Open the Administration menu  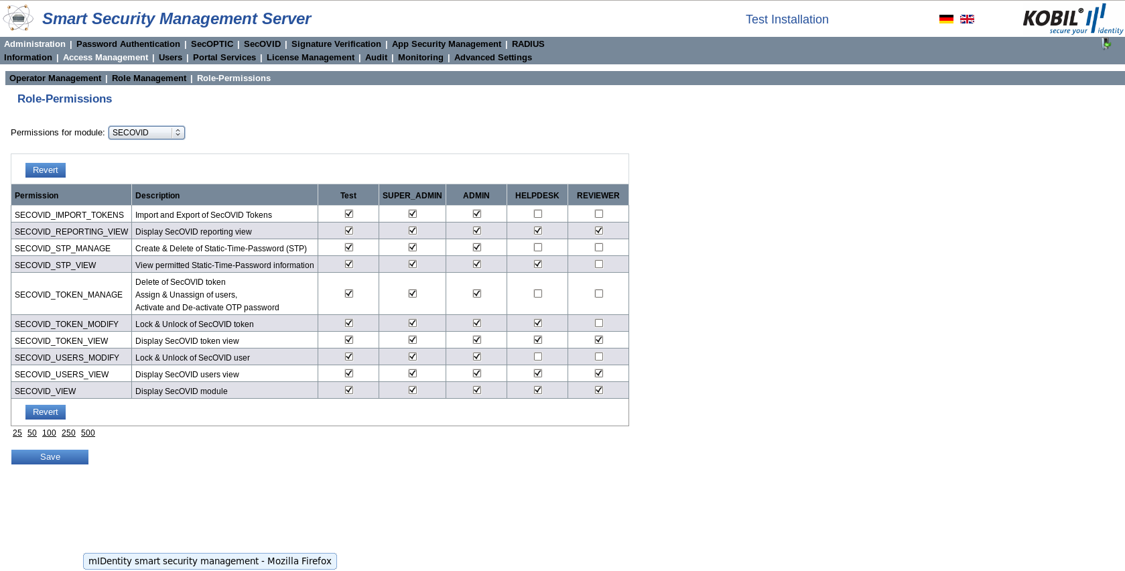35,44
